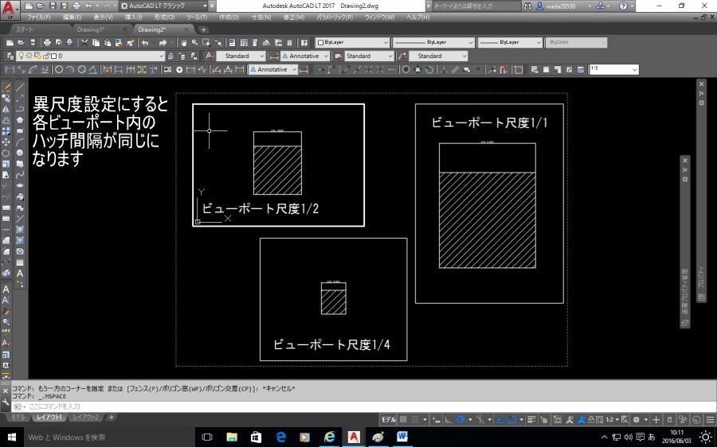Click the Dimension Style icon
The height and width of the screenshot is (447, 717).
click(x=274, y=56)
